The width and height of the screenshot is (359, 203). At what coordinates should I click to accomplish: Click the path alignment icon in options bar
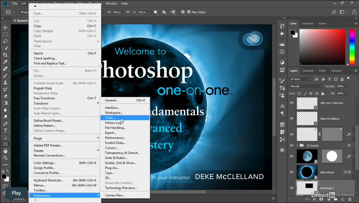[x=164, y=12]
